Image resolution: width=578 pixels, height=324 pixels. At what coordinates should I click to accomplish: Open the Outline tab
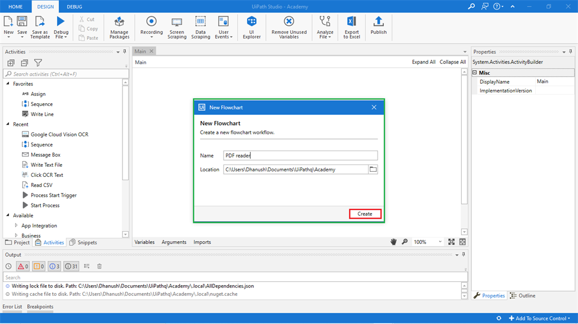pos(523,295)
